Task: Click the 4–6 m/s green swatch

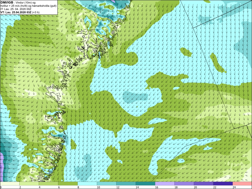Action: [x=49, y=183]
